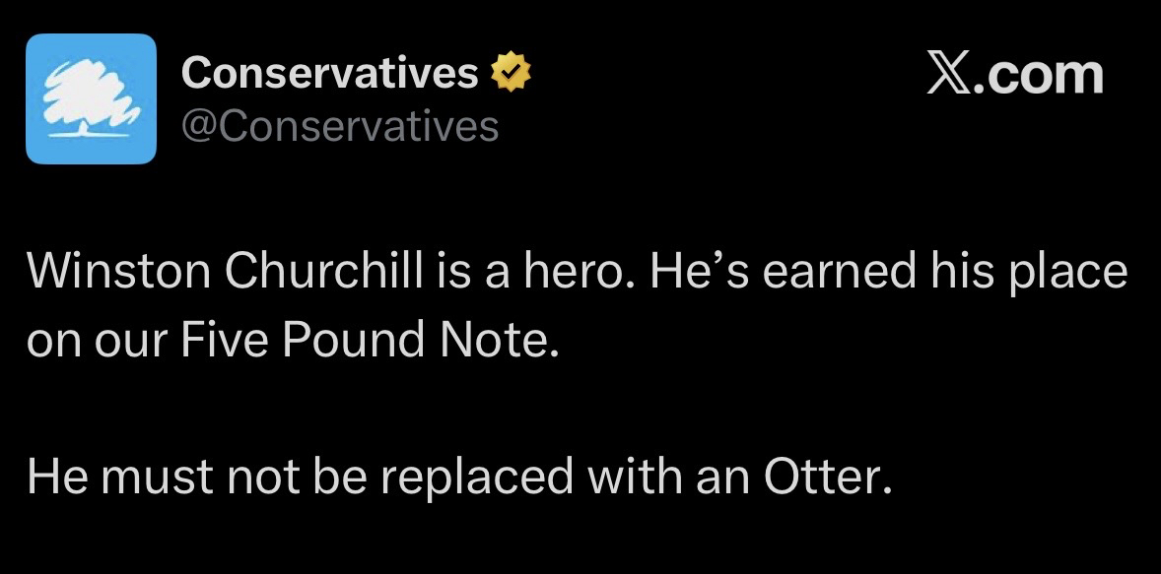Select the word "replaced" in the tweet

coord(476,478)
